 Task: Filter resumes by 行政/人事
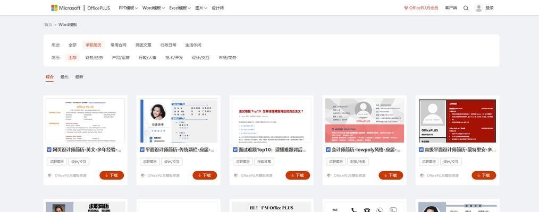147,58
